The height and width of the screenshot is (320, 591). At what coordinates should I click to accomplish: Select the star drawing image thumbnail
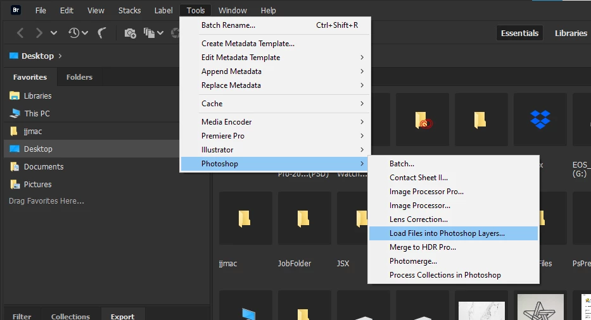[540, 307]
